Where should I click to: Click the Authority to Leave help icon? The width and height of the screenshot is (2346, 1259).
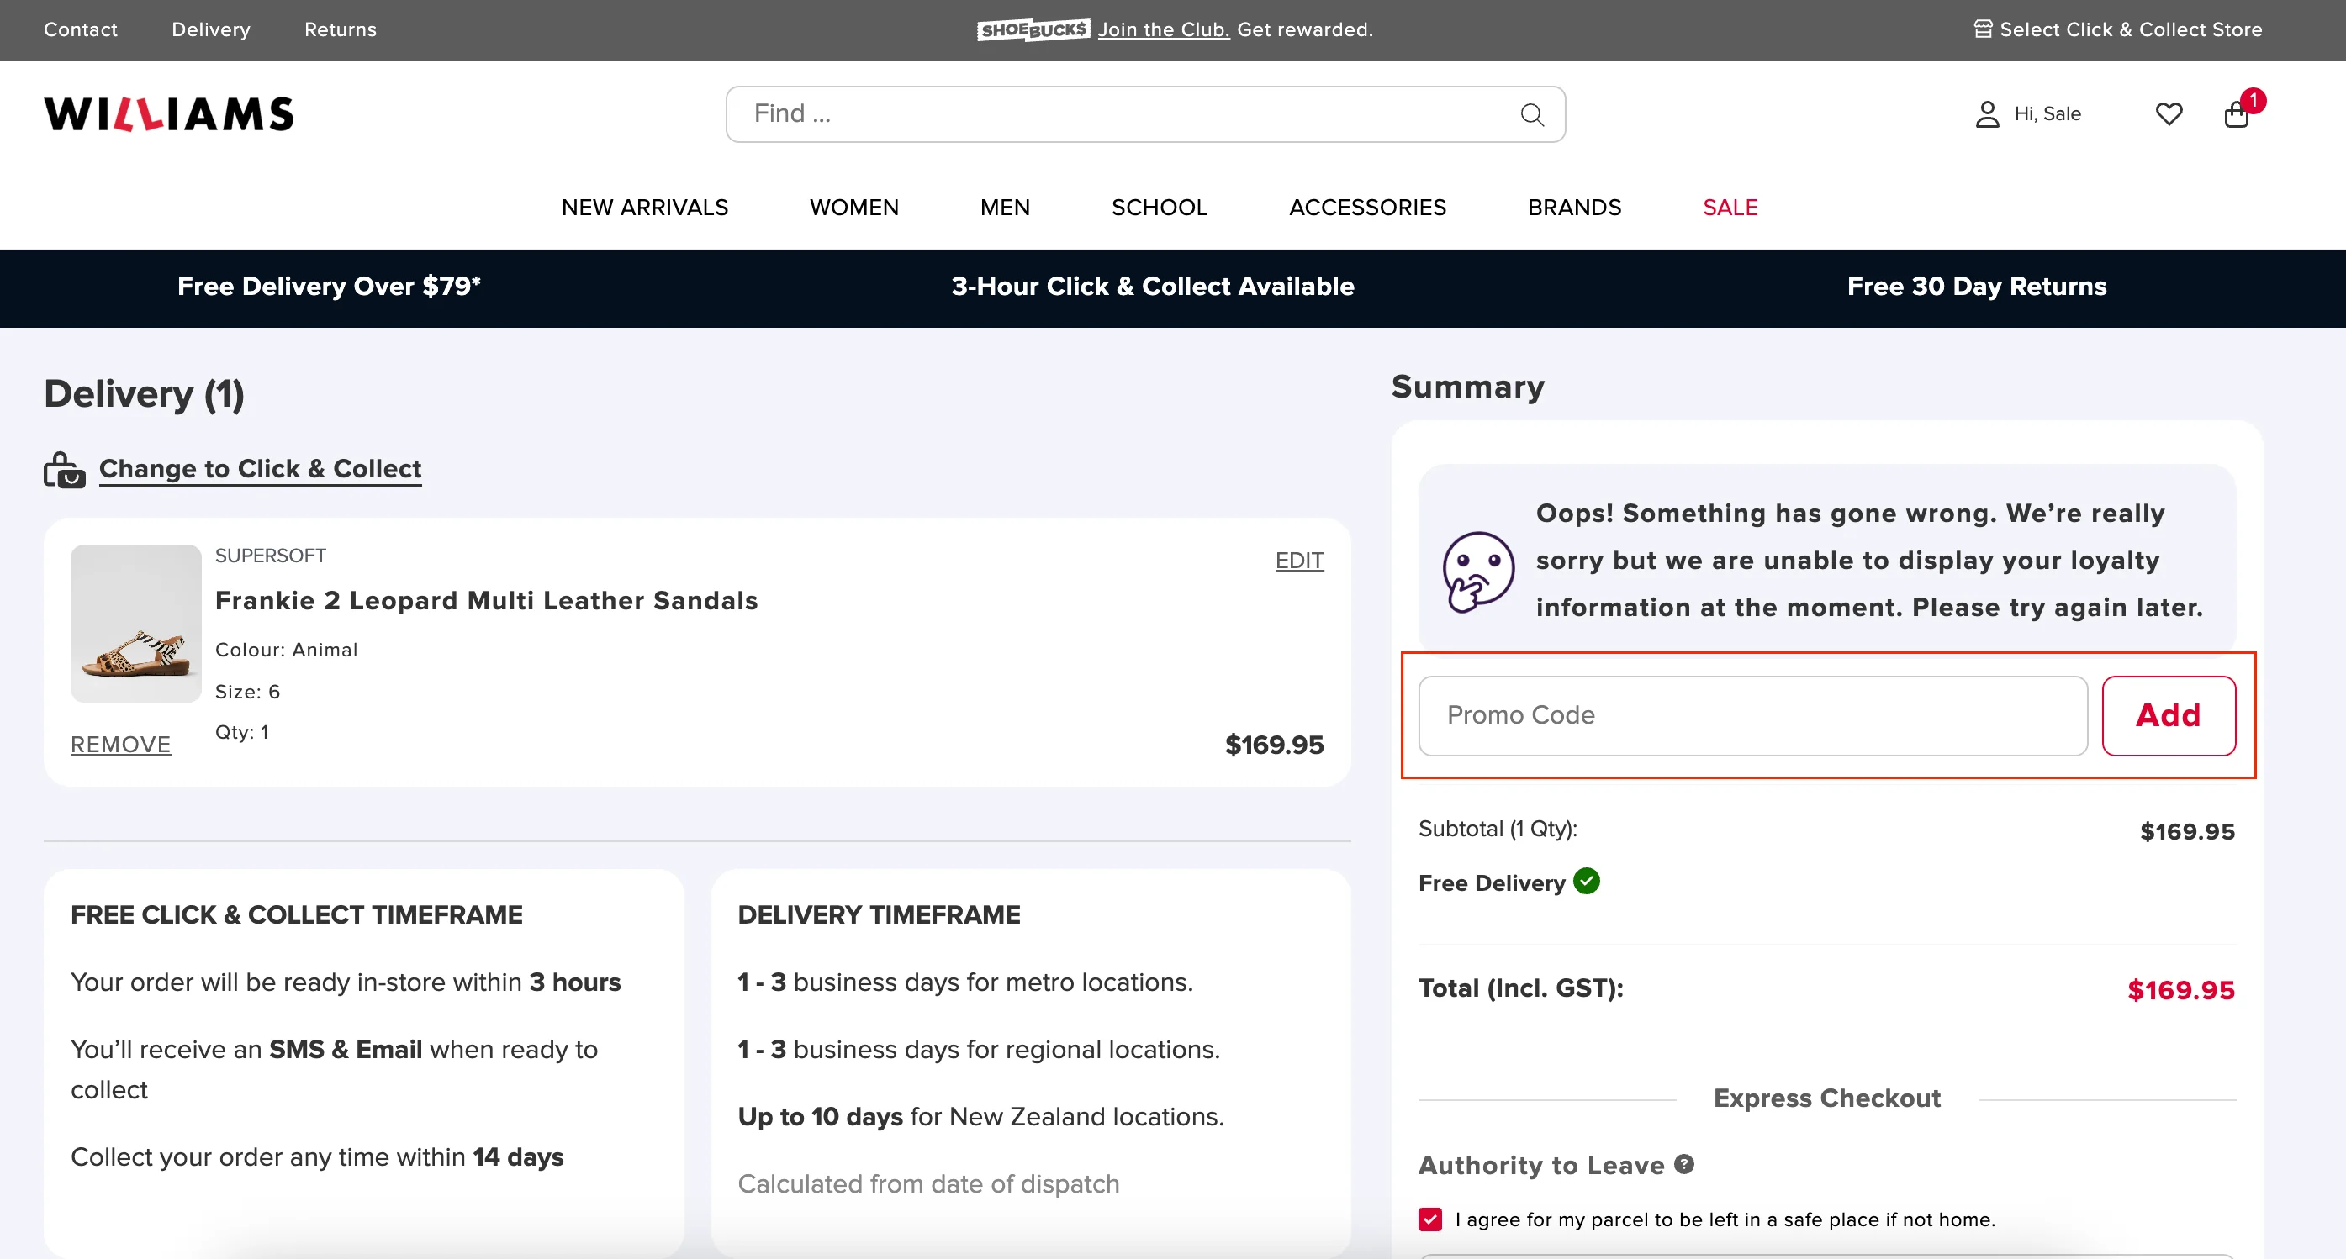(x=1684, y=1164)
